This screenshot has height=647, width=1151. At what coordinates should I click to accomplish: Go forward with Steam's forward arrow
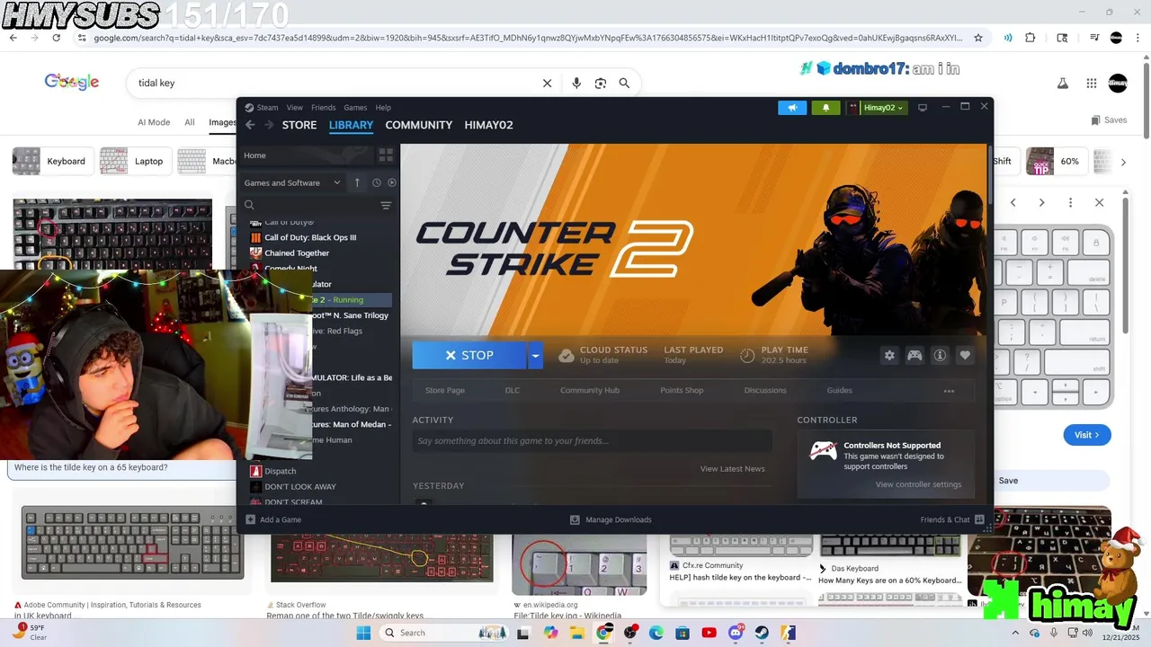269,125
